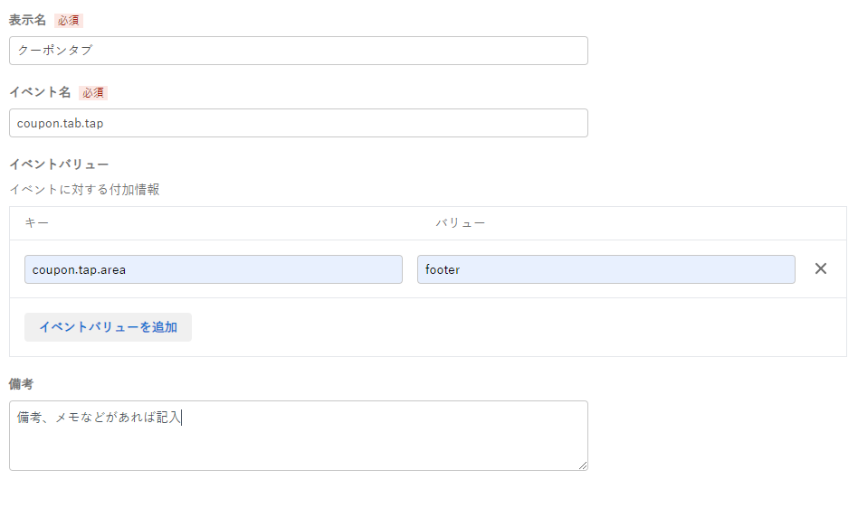The width and height of the screenshot is (858, 508).
Task: Click the 必須 badge beside 表示名
Action: click(69, 21)
